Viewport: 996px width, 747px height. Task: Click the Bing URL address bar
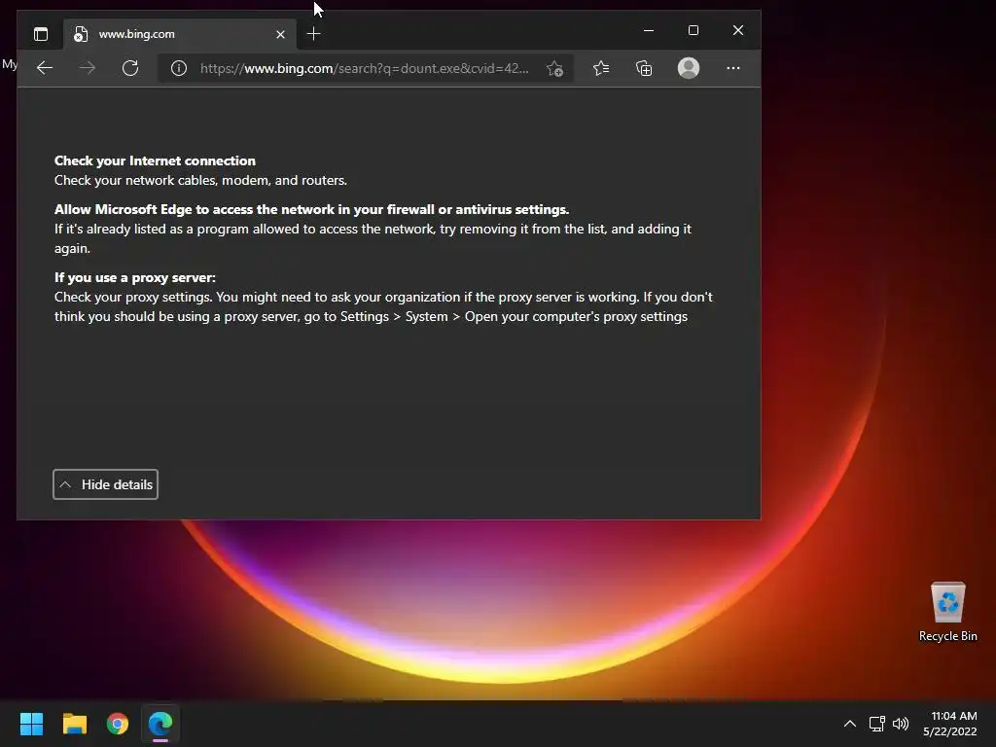(x=364, y=69)
